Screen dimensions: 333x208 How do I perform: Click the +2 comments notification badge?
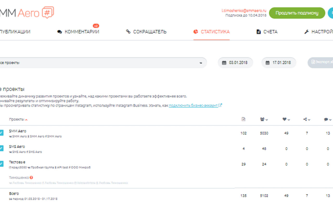[x=96, y=26]
